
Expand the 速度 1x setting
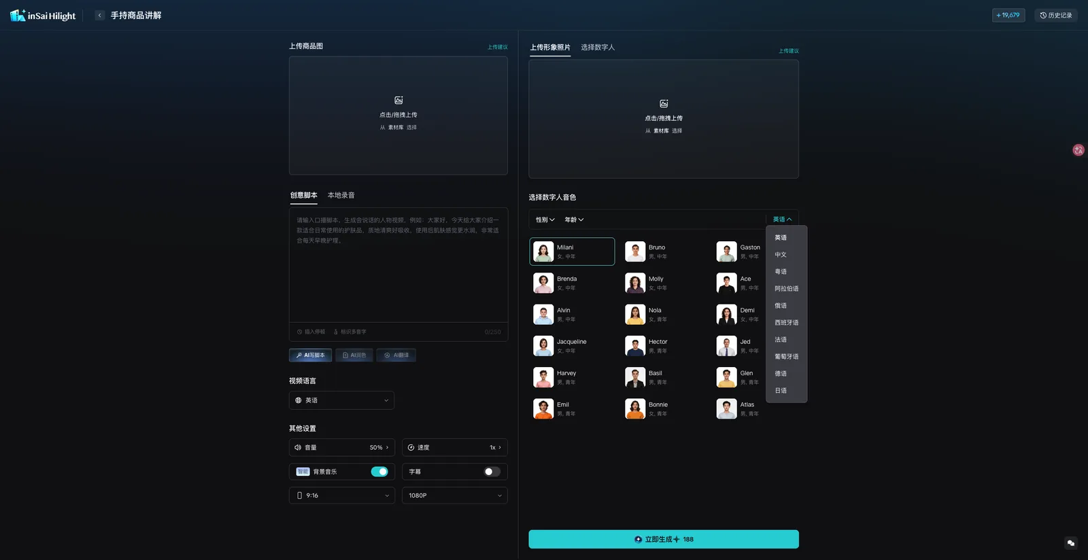pos(454,447)
